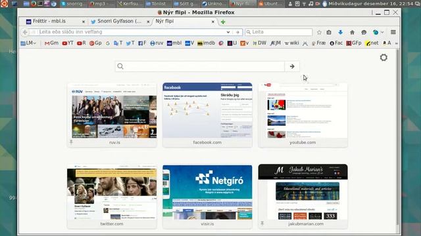This screenshot has width=421, height=236.
Task: Open the Gm (Gmail) bookmark
Action: pyautogui.click(x=51, y=43)
